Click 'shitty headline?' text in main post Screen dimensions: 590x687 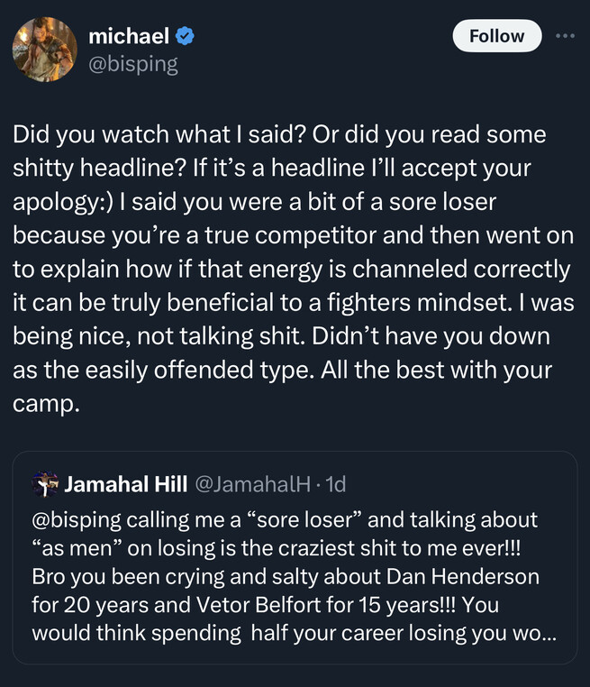coord(99,168)
